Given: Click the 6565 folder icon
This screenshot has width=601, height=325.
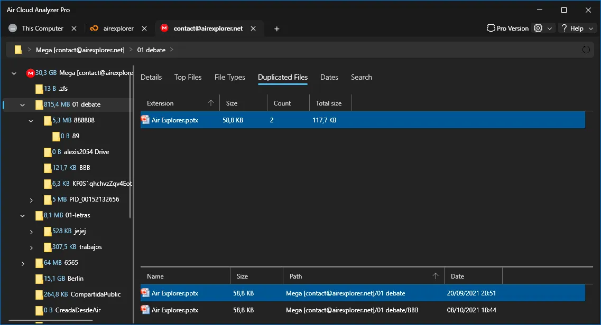Looking at the screenshot, I should click(x=39, y=263).
